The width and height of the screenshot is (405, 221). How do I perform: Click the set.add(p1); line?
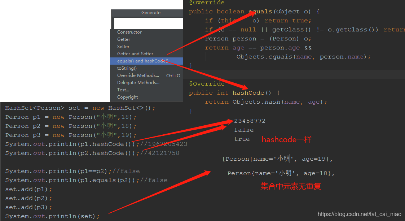(28, 189)
